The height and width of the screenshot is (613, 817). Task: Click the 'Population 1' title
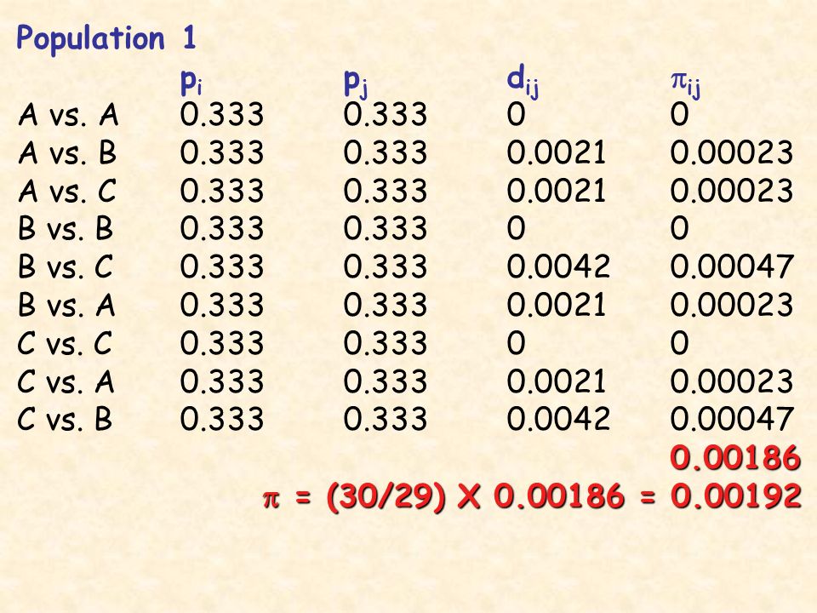click(106, 39)
